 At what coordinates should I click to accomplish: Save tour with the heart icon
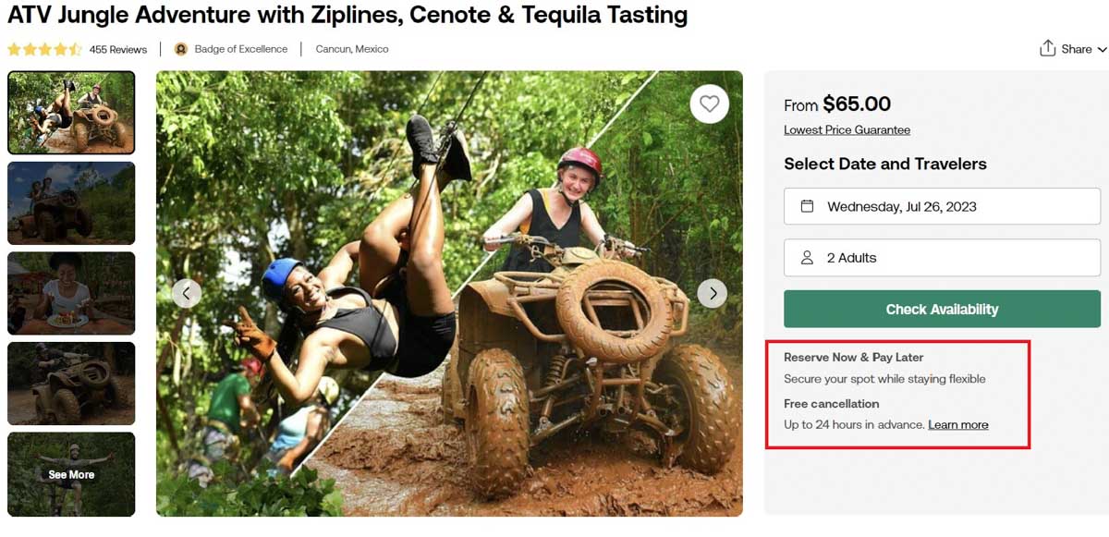709,104
